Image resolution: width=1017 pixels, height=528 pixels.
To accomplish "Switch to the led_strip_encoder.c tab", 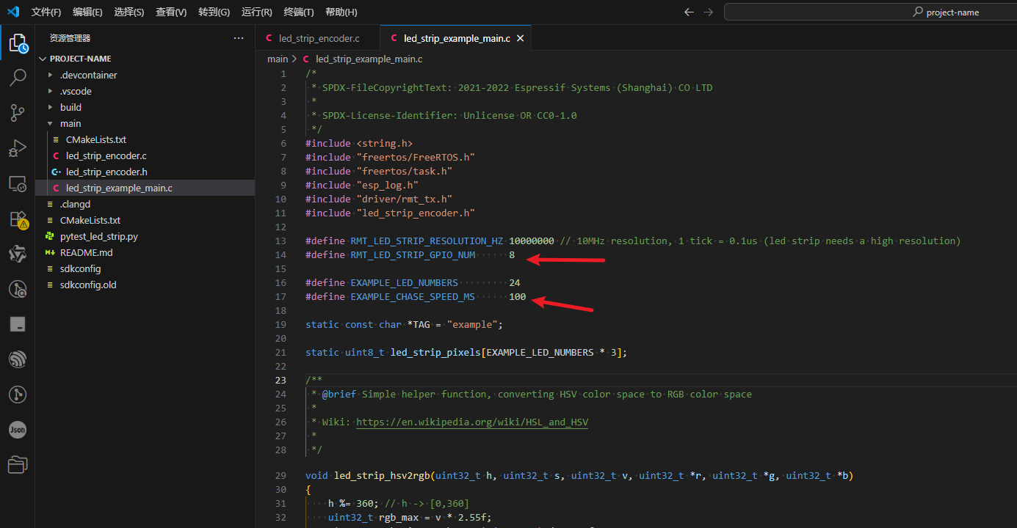I will (319, 38).
